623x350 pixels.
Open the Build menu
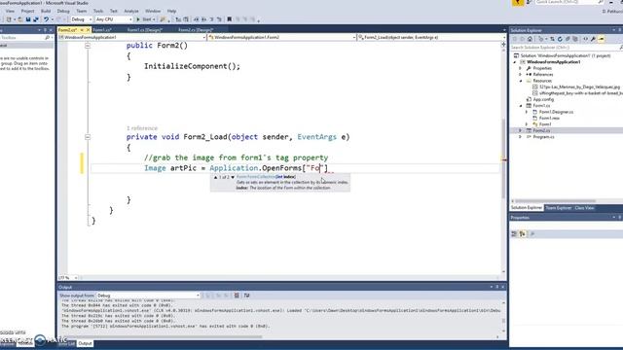point(46,11)
